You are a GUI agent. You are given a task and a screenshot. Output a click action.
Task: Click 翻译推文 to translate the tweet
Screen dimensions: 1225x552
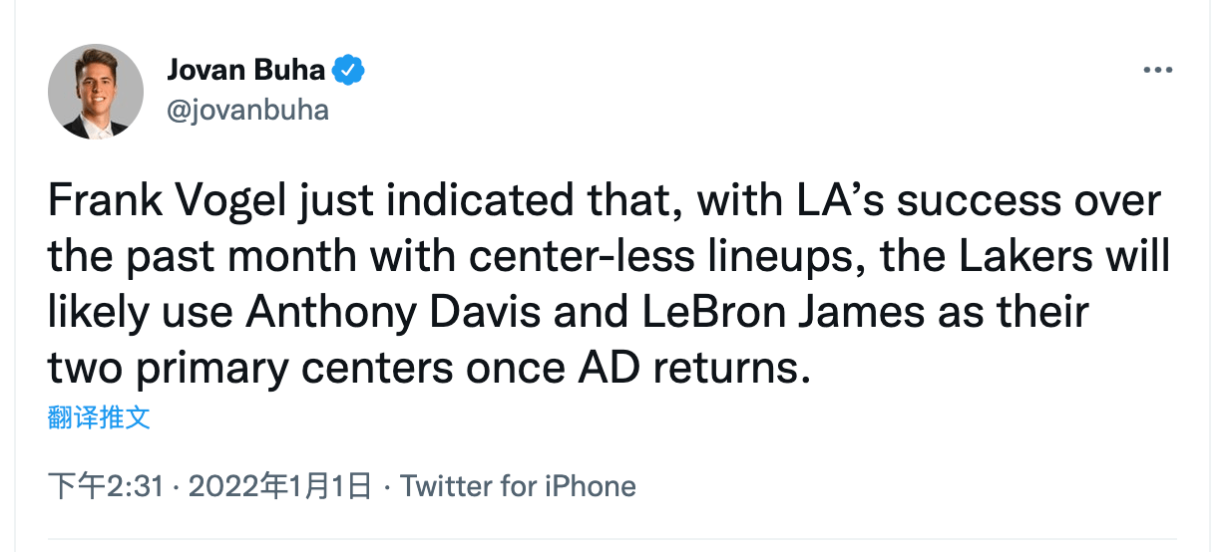pyautogui.click(x=99, y=417)
